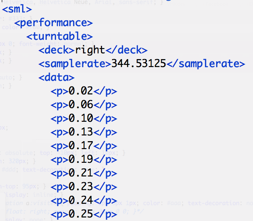The image size is (253, 221).
Task: Click the value 0.02
Action: tap(81, 91)
